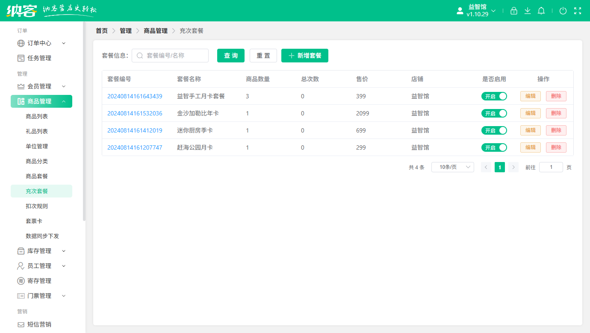This screenshot has width=590, height=333.
Task: Select the 订单中心 globe icon in the sidebar
Action: pyautogui.click(x=21, y=43)
